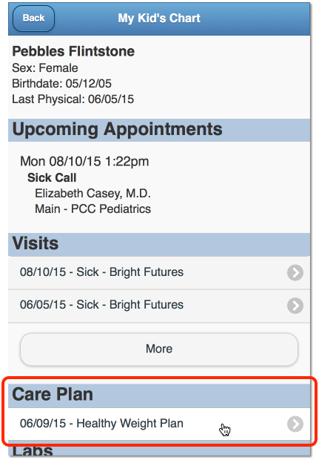
Task: Select the 08/10/15 Sick Bright Futures visit
Action: coord(159,272)
